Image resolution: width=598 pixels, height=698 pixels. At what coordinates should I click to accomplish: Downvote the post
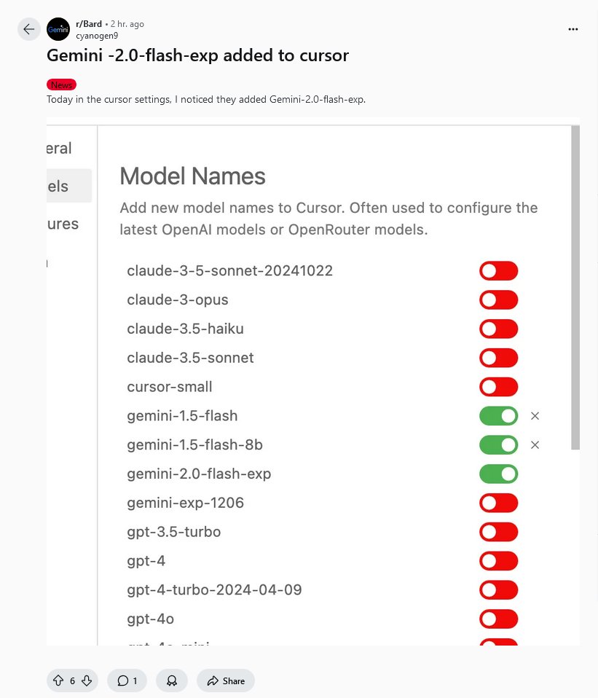click(x=87, y=681)
